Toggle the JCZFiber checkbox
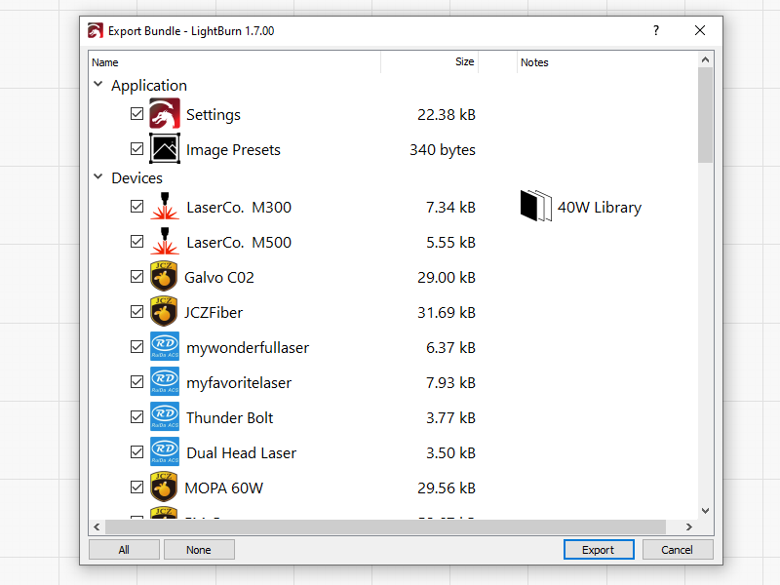 pyautogui.click(x=136, y=313)
